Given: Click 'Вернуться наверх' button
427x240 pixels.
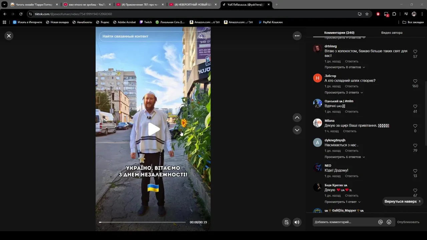Looking at the screenshot, I should tap(403, 202).
